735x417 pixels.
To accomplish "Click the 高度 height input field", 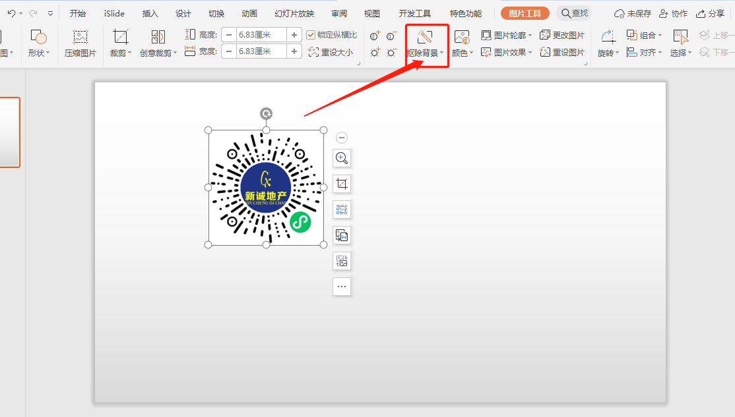I will pyautogui.click(x=261, y=35).
